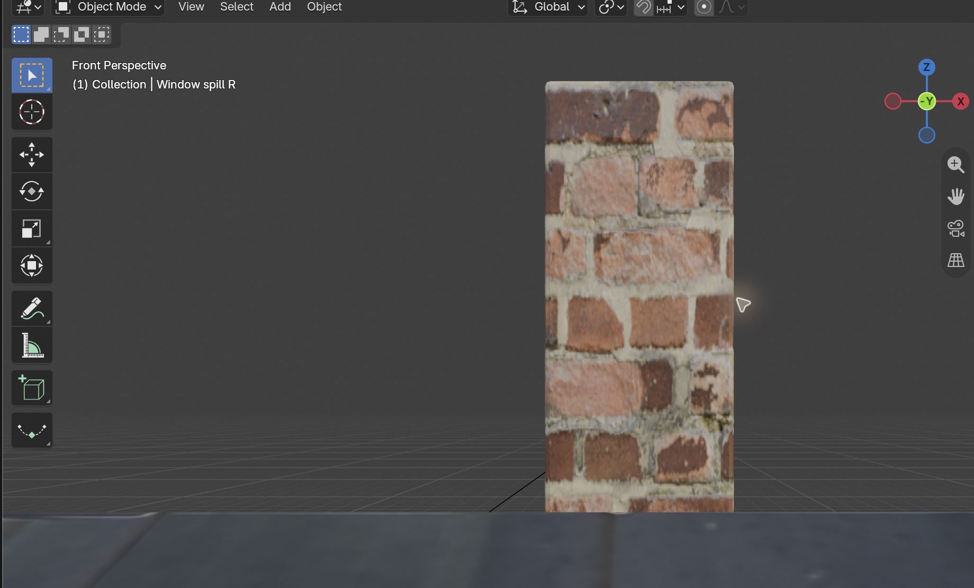Select the Annotate pencil tool
The width and height of the screenshot is (974, 588).
point(32,308)
